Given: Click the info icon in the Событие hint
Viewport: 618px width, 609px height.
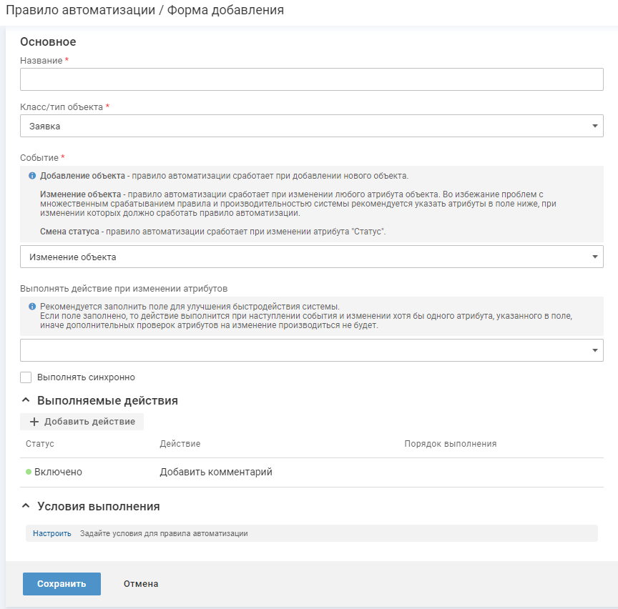Looking at the screenshot, I should [x=32, y=176].
